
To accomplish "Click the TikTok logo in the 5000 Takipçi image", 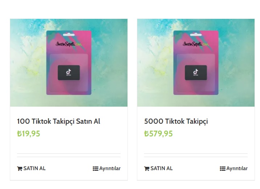I will (x=196, y=72).
